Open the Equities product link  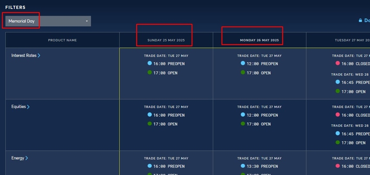18,107
